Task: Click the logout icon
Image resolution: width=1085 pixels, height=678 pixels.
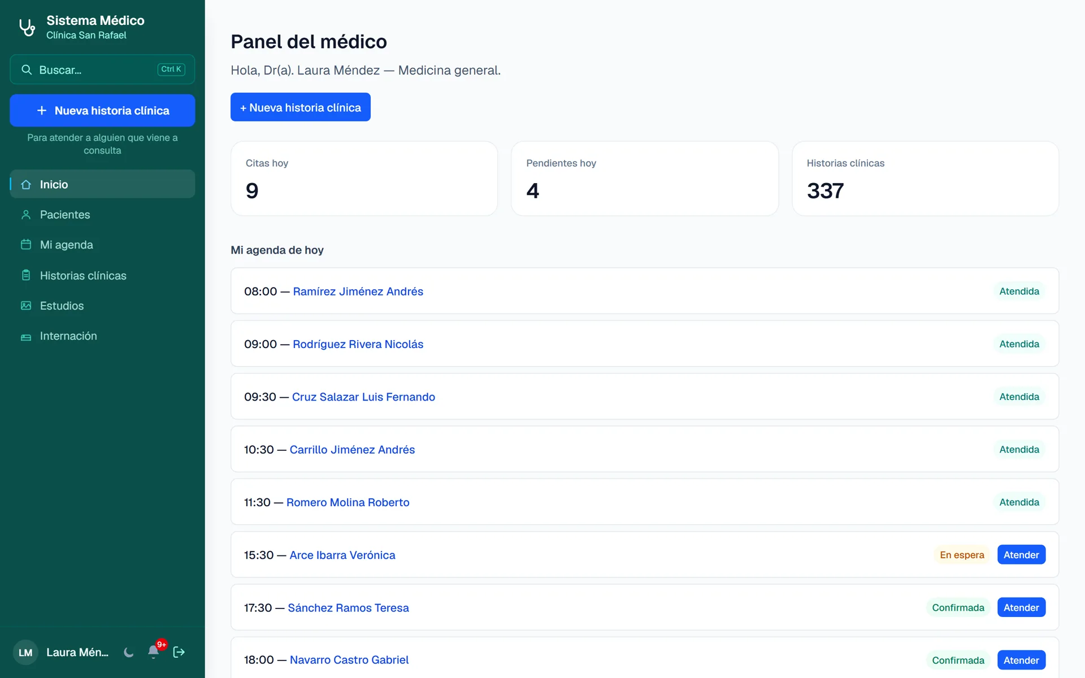Action: pos(179,653)
